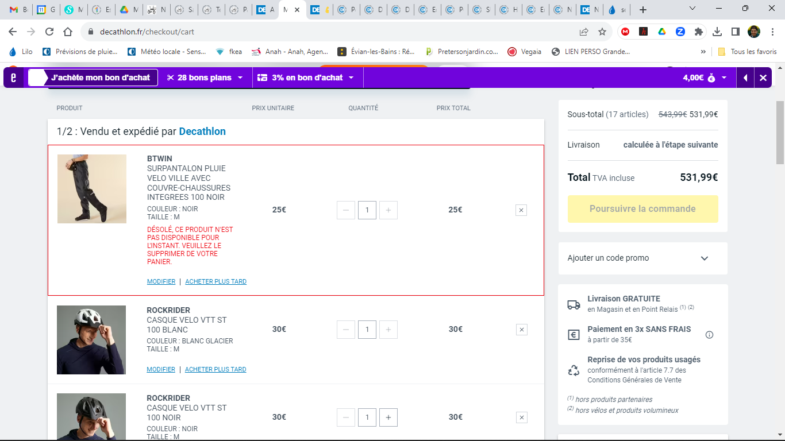Bookmark this page with the star icon
Image resolution: width=785 pixels, height=441 pixels.
(602, 32)
